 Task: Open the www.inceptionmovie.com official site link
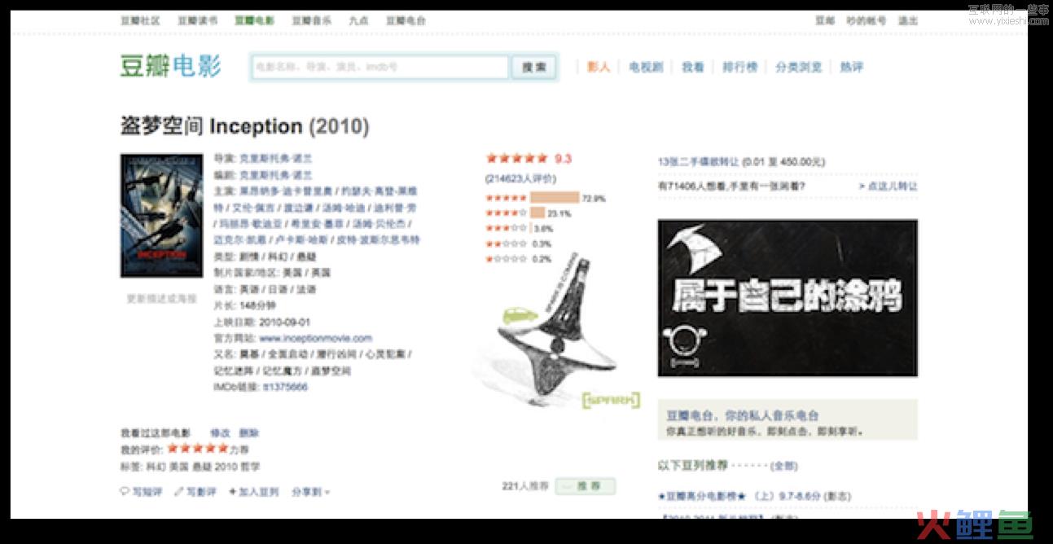click(x=316, y=338)
